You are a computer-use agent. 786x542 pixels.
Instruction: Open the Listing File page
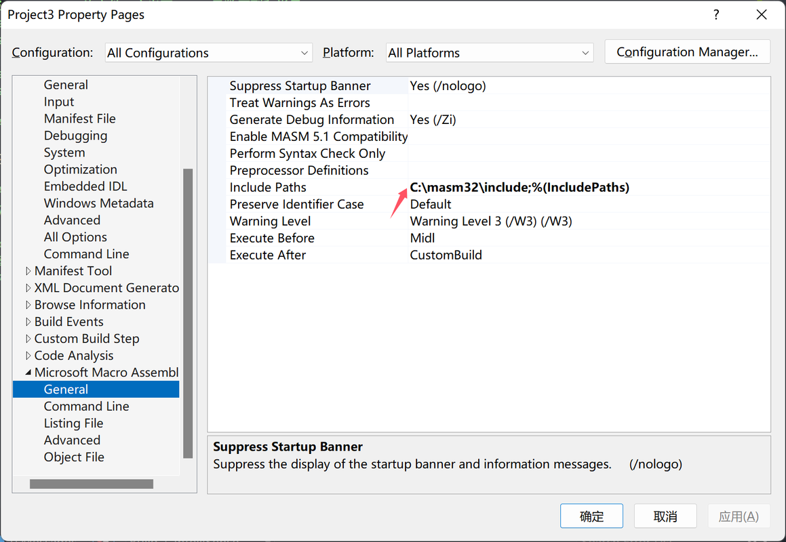coord(73,423)
